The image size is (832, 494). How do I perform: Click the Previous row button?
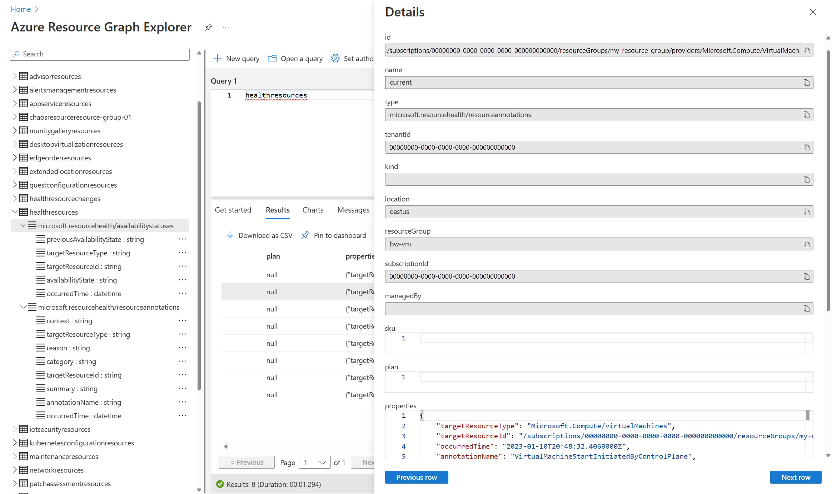(x=416, y=477)
